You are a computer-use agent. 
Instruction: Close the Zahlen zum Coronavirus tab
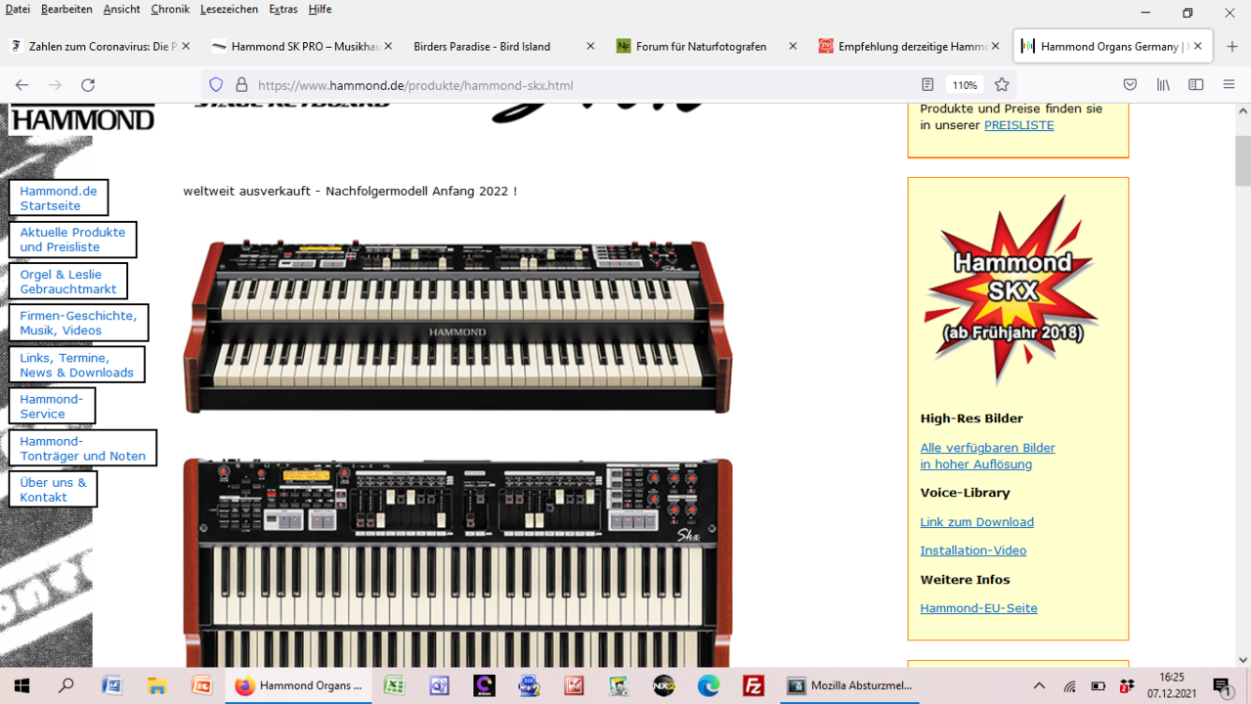186,46
